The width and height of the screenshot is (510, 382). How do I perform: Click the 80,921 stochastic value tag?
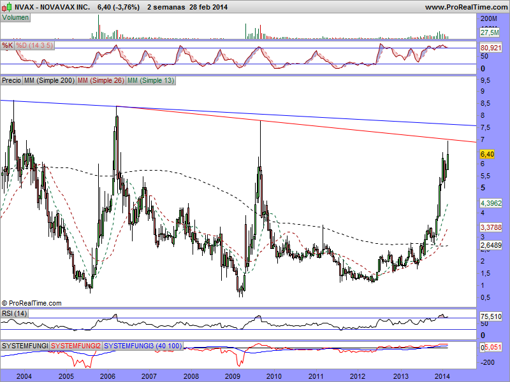pyautogui.click(x=491, y=48)
